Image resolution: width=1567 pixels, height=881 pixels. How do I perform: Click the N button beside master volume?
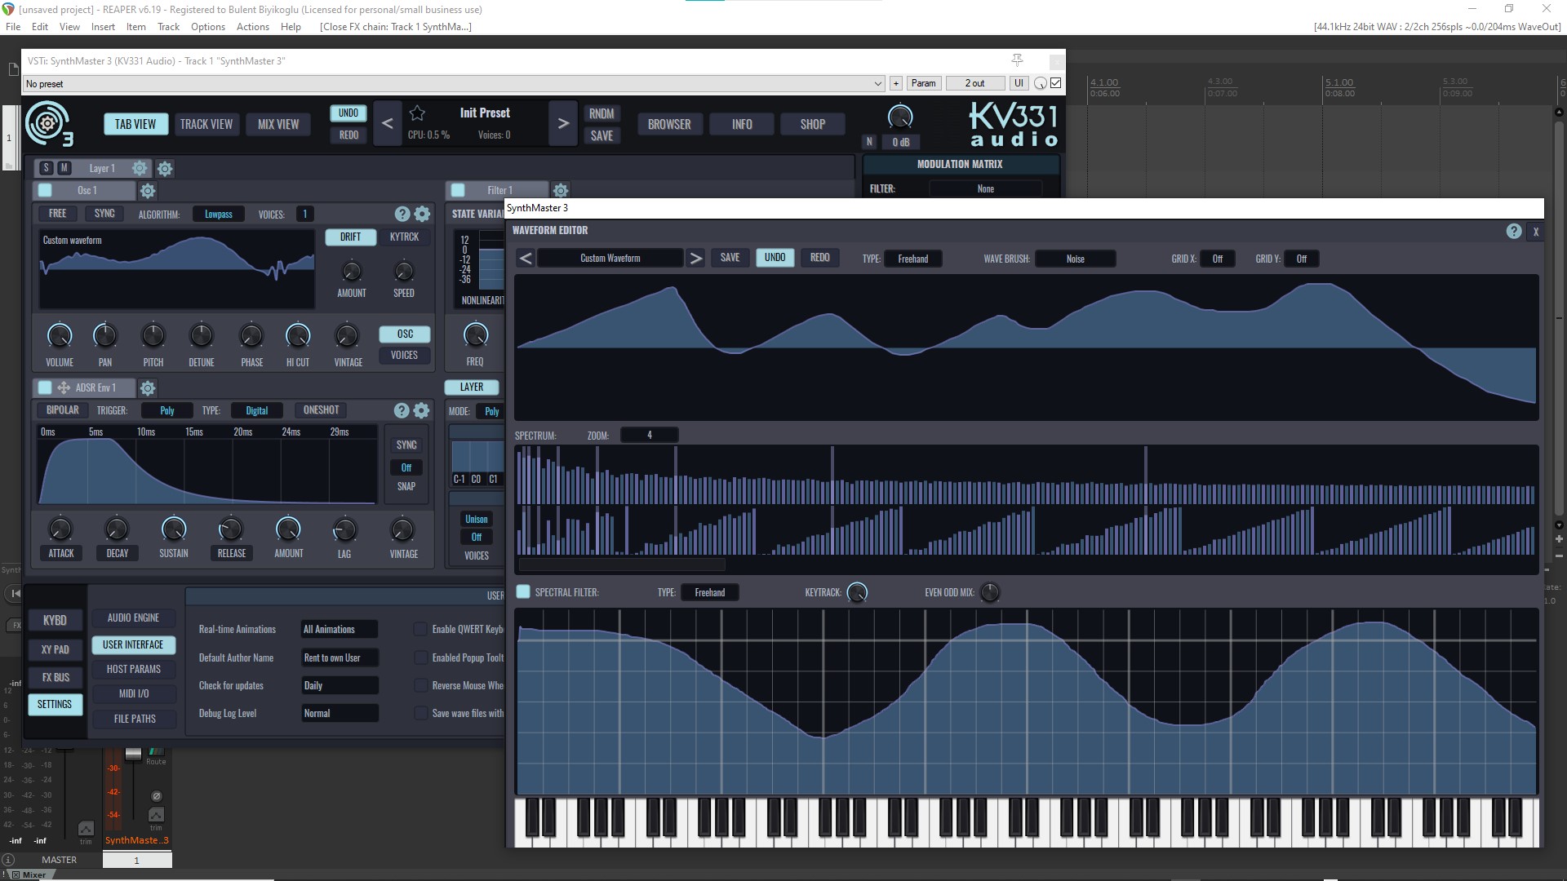click(869, 142)
